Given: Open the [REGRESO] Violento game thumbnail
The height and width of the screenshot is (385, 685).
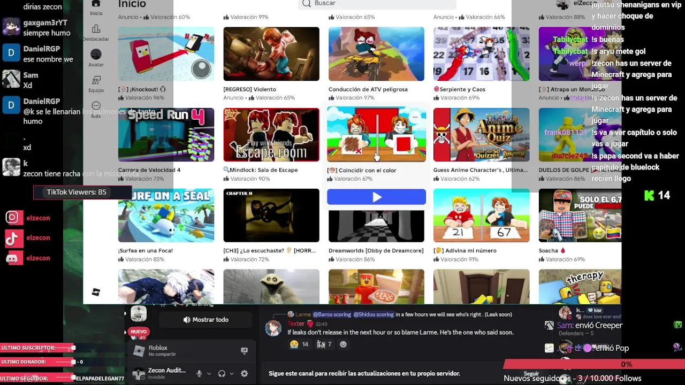Looking at the screenshot, I should (x=271, y=54).
